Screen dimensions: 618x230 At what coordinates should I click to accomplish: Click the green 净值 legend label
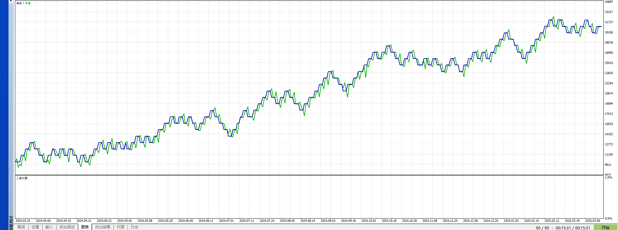click(28, 3)
